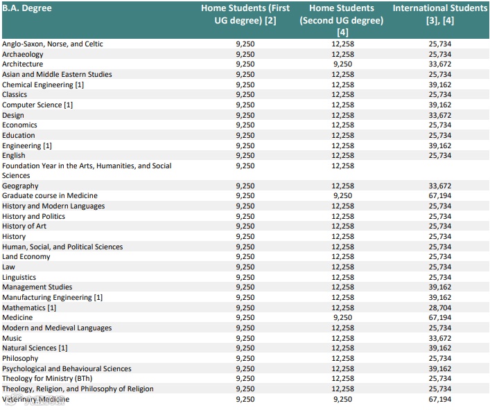Click 'Graduate course in Medicine' label

[x=50, y=196]
